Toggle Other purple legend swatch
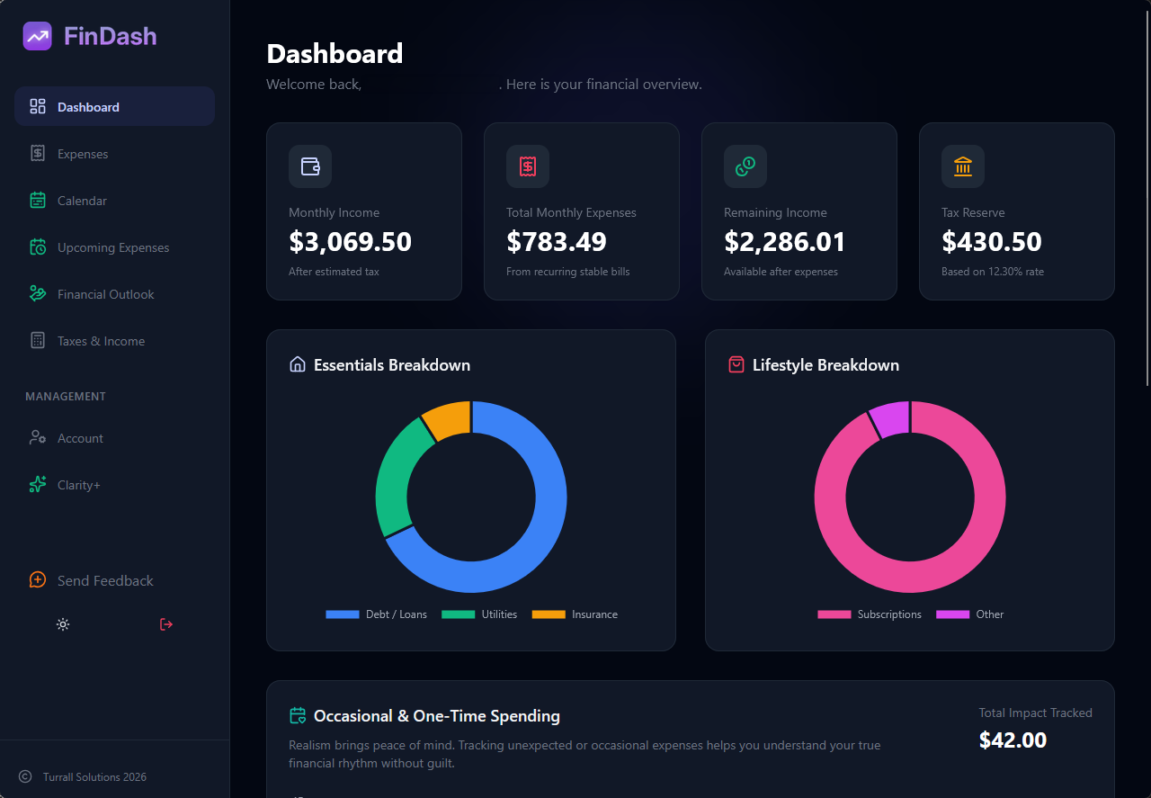The width and height of the screenshot is (1151, 798). [x=952, y=614]
